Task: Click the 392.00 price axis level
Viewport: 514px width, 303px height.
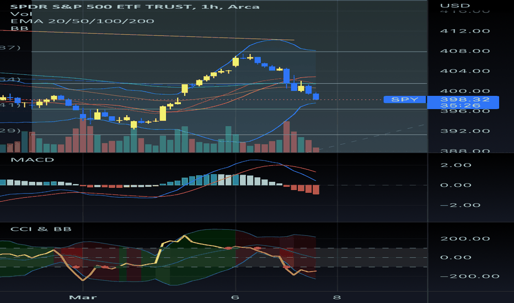Action: coord(465,131)
